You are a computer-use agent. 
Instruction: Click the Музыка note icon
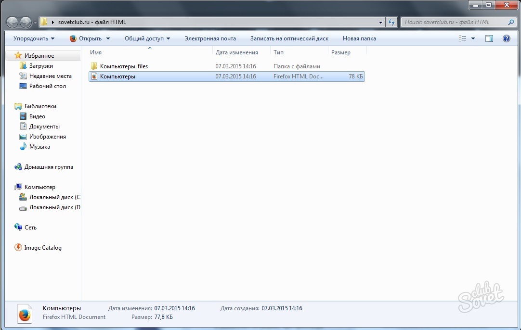click(23, 146)
